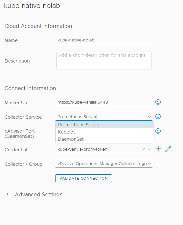Add a new credential with plus icon

click(x=158, y=149)
